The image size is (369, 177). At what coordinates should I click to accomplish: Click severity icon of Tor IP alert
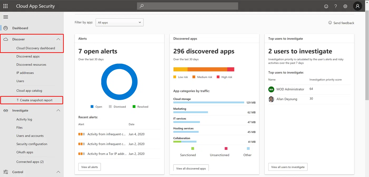point(81,154)
